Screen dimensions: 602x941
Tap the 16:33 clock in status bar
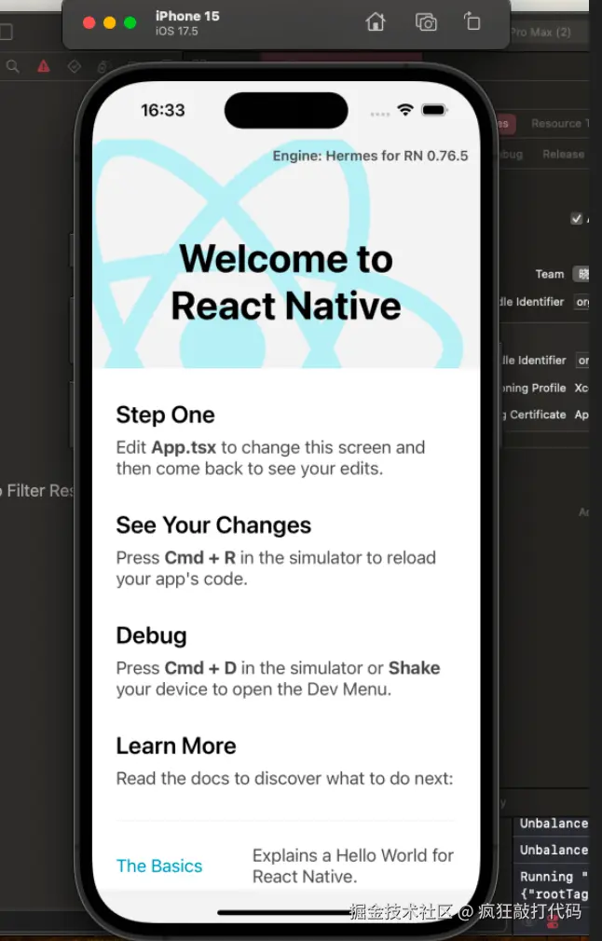[x=163, y=111]
